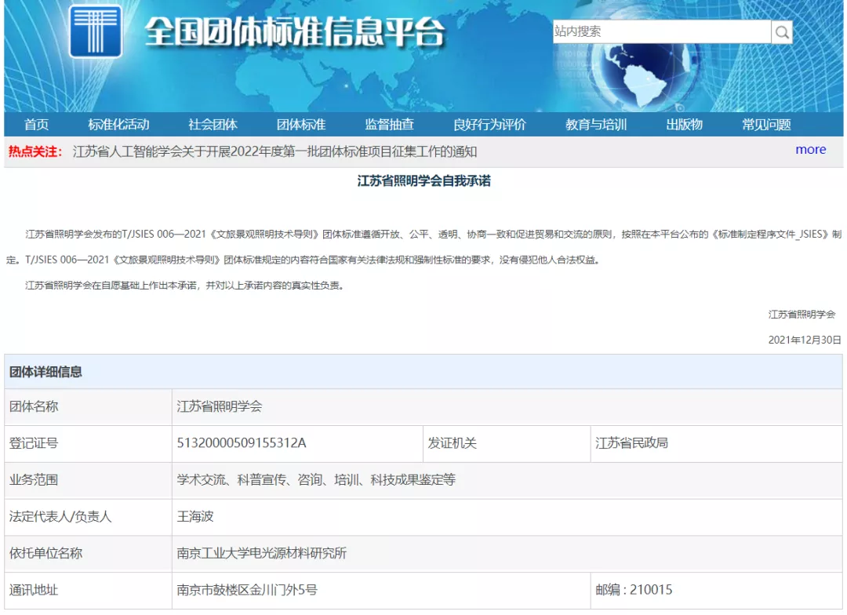847x615 pixels.
Task: Click the magnifier search icon
Action: pos(781,31)
